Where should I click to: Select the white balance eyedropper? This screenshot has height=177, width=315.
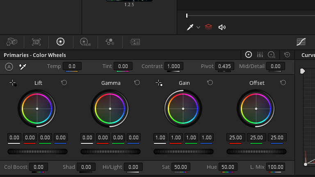23,67
